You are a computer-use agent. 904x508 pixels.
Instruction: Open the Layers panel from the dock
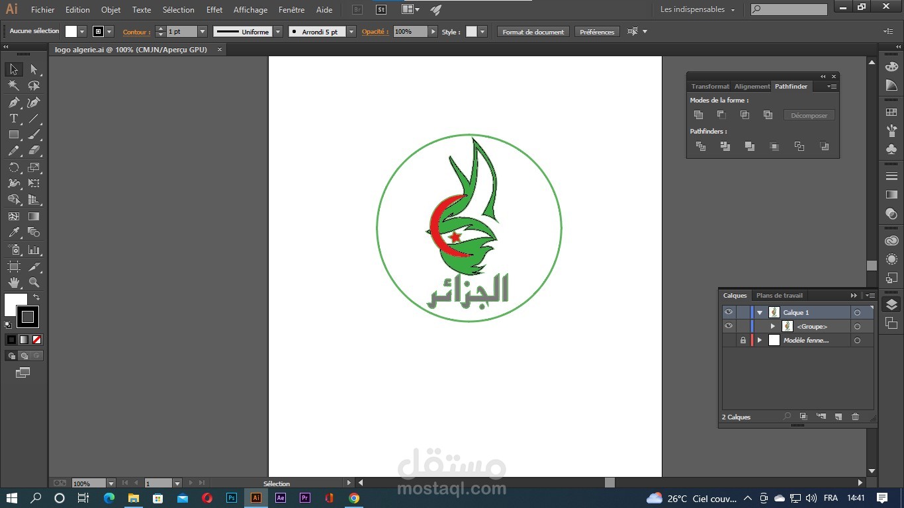(x=891, y=304)
